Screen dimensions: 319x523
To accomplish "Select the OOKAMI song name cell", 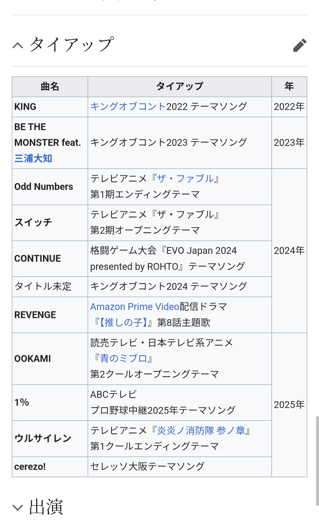I will click(x=33, y=358).
